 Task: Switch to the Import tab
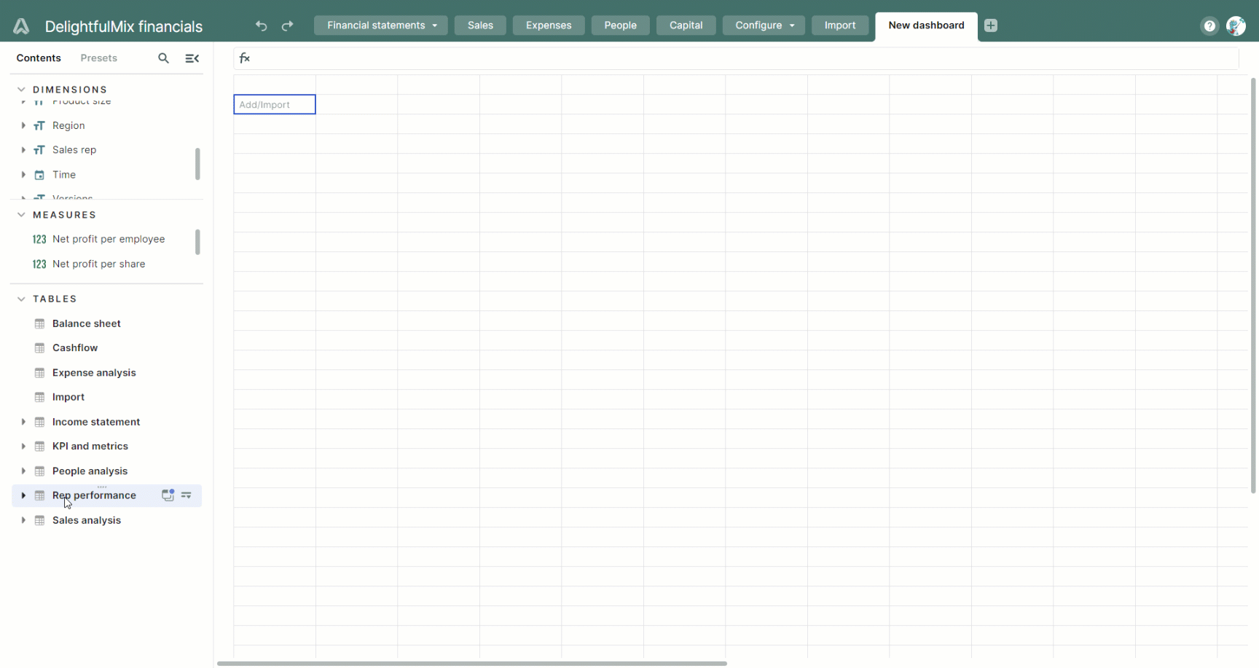(840, 25)
